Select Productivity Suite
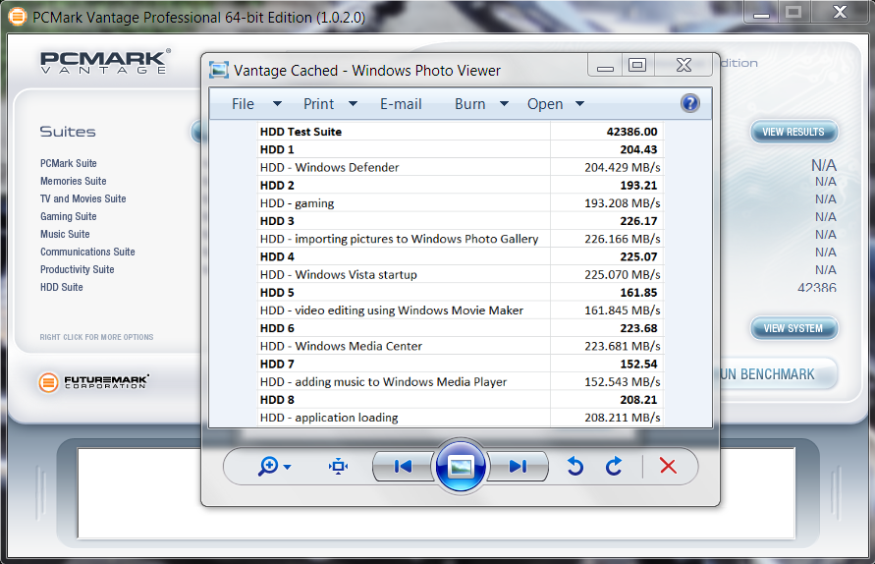 77,269
